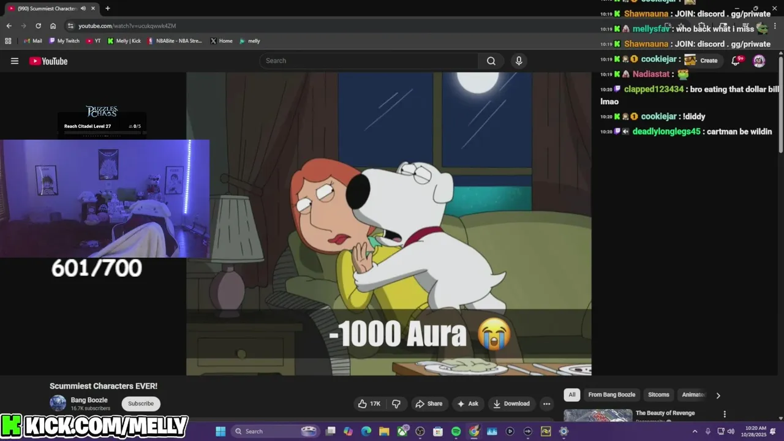Open the Mail bookmark
Screen dimensions: 784x441
[x=33, y=41]
